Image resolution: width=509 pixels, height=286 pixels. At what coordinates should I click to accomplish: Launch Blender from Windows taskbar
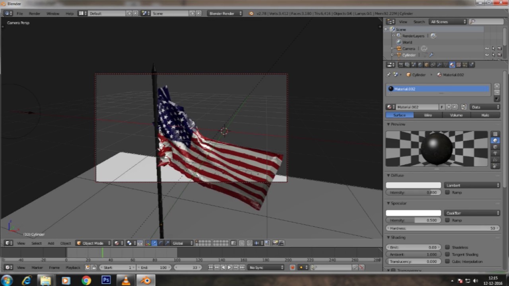click(146, 280)
